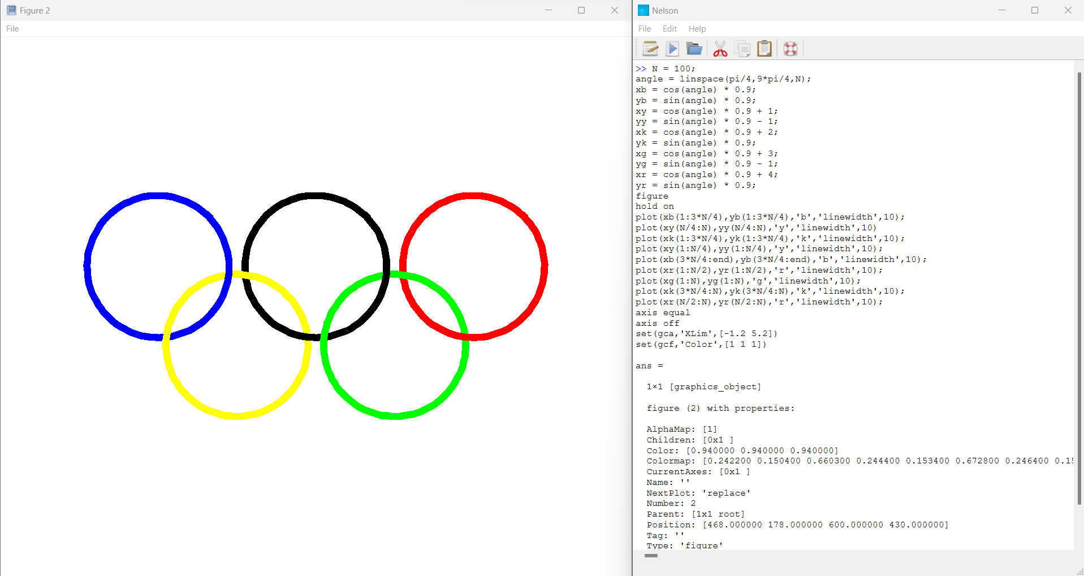The height and width of the screenshot is (576, 1084).
Task: Click the '1×1 [graphics_object]' output line
Action: tap(704, 387)
